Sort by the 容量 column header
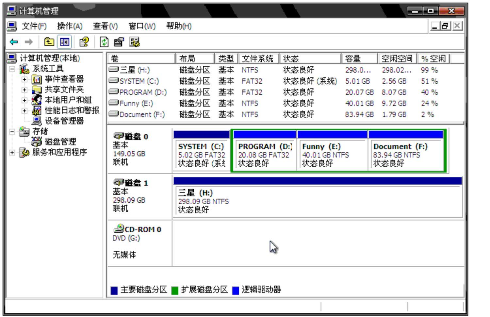 (359, 59)
